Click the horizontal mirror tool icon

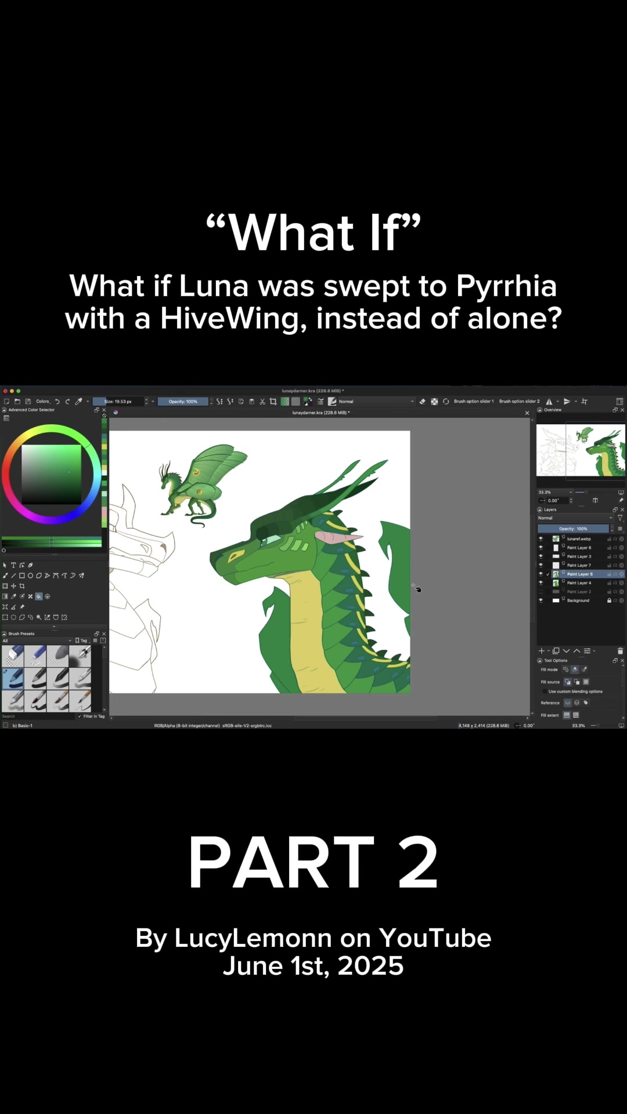point(549,402)
